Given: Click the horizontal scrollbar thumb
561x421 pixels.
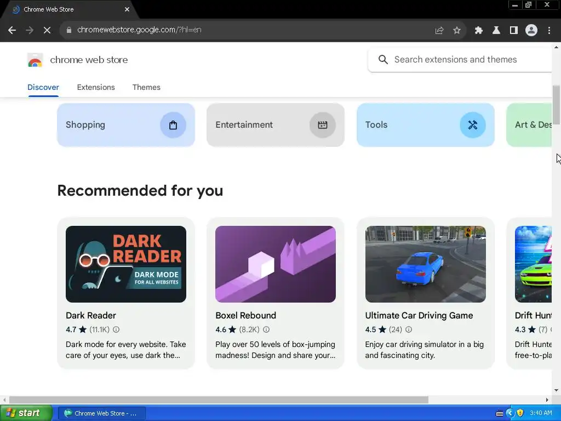Looking at the screenshot, I should pos(219,400).
